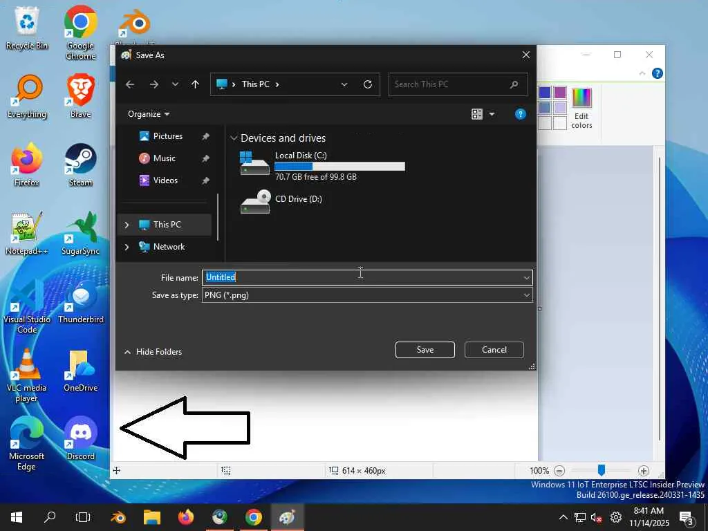Open VLC media player desktop shortcut
Viewport: 708px width, 531px height.
click(27, 375)
